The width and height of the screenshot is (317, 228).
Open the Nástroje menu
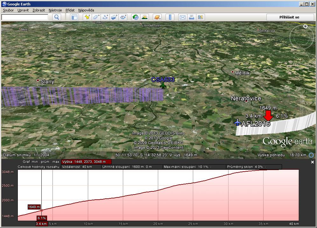pos(55,10)
